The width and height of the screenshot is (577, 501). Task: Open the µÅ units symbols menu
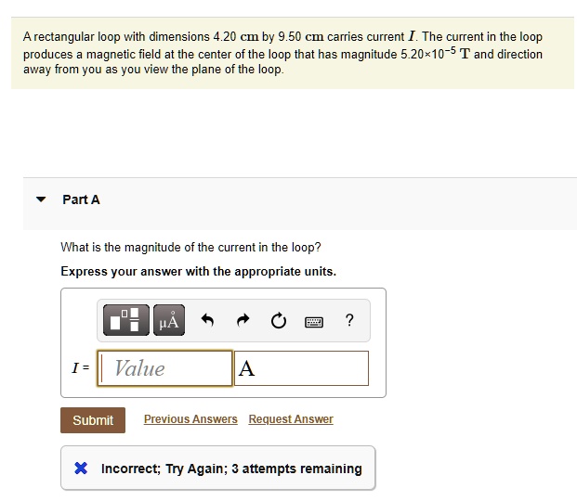click(x=169, y=321)
